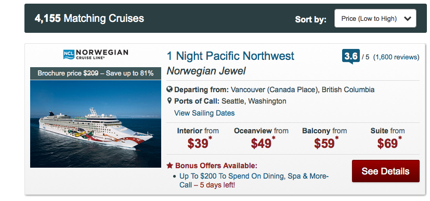430x201 pixels.
Task: Click the 1,600 reviews link
Action: point(396,57)
